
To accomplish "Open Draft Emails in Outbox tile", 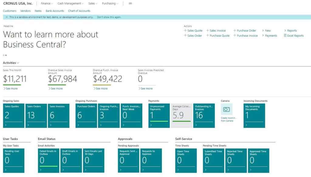I will [x=71, y=161].
